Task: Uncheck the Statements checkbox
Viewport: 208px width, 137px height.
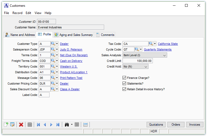Action: point(124,83)
